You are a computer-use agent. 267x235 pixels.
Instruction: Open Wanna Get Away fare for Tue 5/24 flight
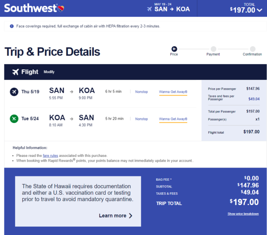pos(173,119)
